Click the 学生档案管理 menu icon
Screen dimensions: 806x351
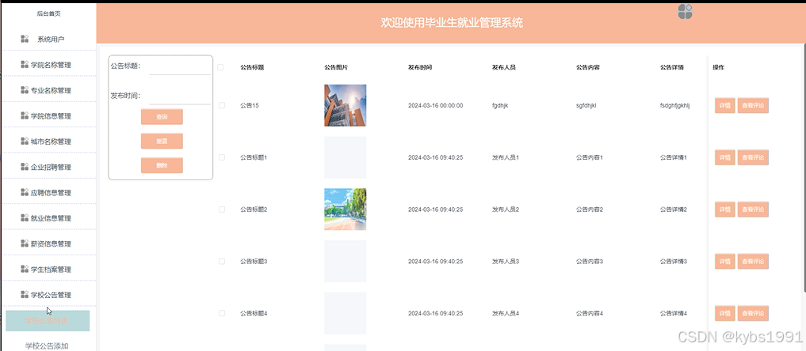tap(24, 269)
